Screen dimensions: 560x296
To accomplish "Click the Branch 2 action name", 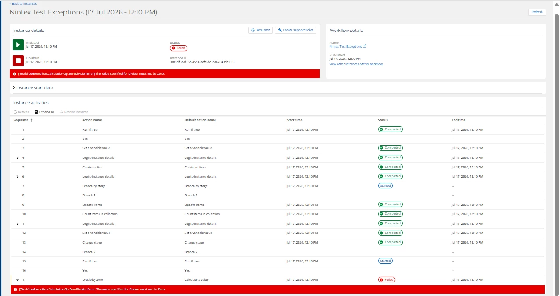I will click(x=88, y=252).
